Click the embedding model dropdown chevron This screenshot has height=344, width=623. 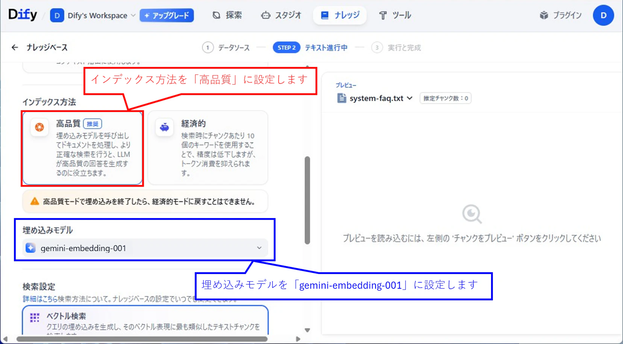tap(259, 248)
